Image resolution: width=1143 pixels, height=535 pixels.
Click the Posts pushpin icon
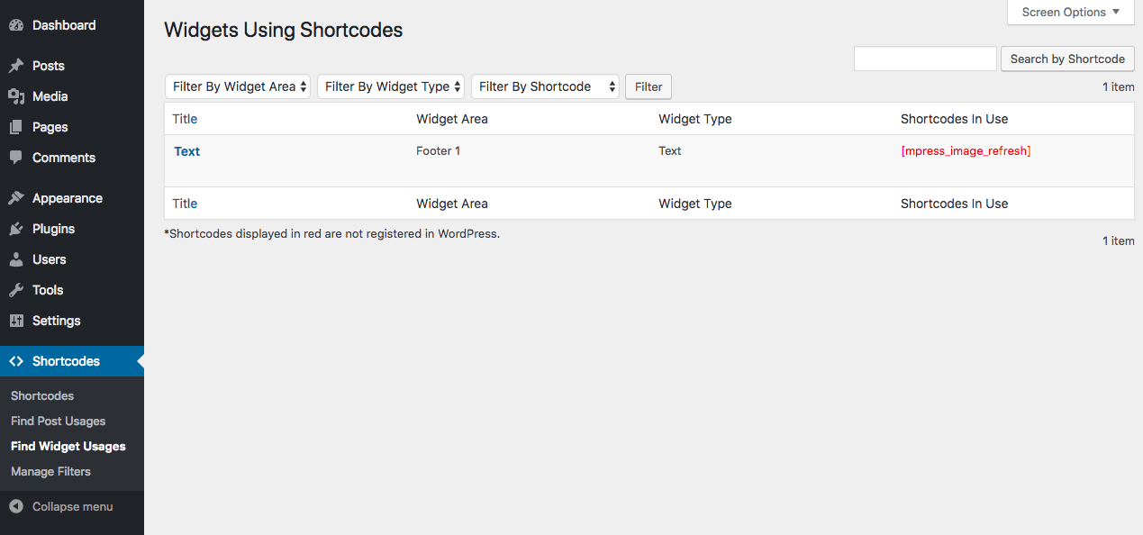point(16,66)
